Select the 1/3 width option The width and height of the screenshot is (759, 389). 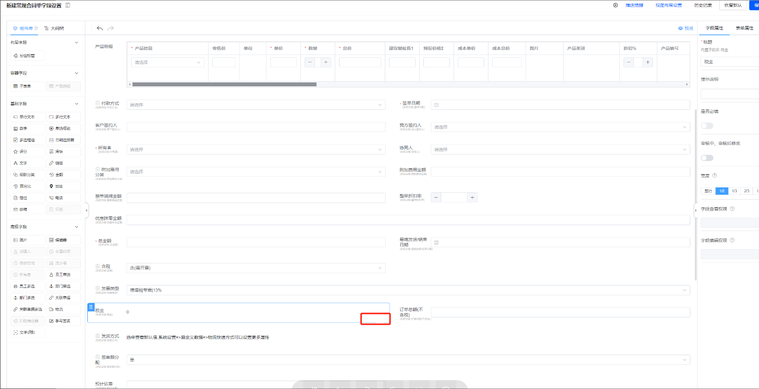(x=734, y=191)
